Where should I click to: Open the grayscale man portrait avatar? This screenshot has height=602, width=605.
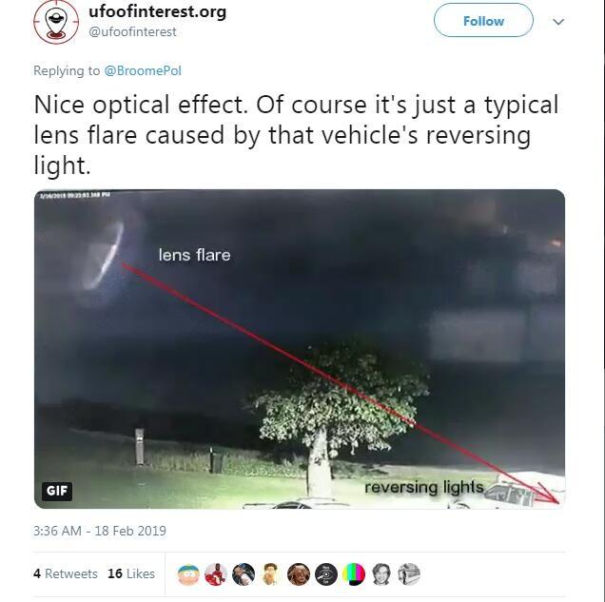tap(381, 574)
